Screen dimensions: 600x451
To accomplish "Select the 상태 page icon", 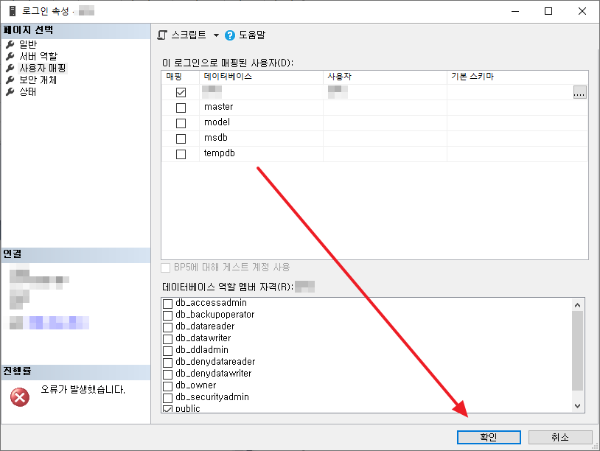I will [x=10, y=91].
